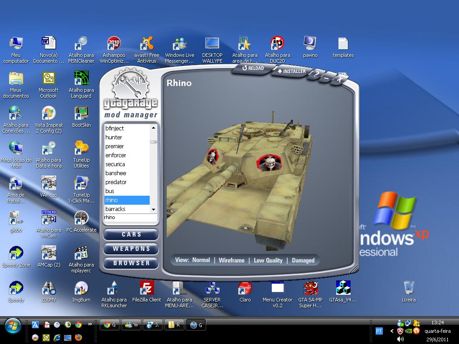The width and height of the screenshot is (459, 344).
Task: Click the vehicle list scroll down arrow
Action: tap(153, 210)
